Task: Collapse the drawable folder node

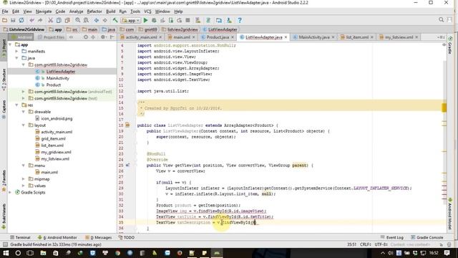Action: click(x=24, y=112)
